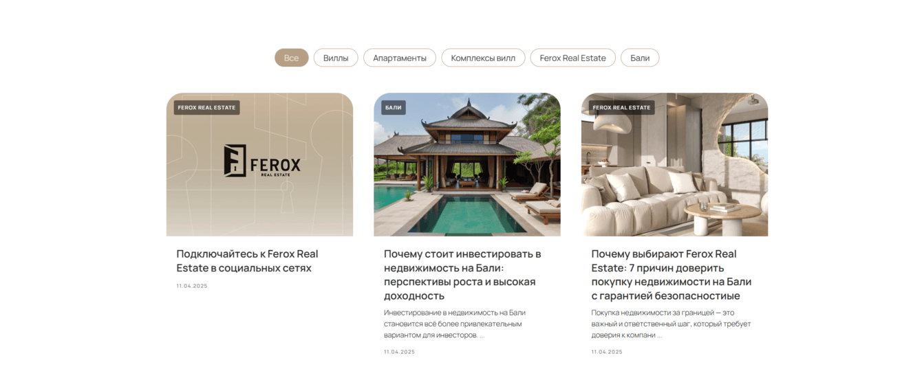Select the 'Ferox Real Estate' filter pill
The width and height of the screenshot is (922, 369).
[x=572, y=58]
